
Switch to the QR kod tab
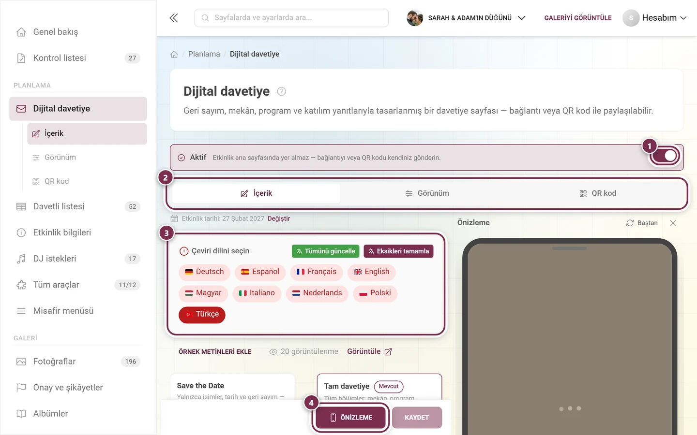pyautogui.click(x=598, y=193)
